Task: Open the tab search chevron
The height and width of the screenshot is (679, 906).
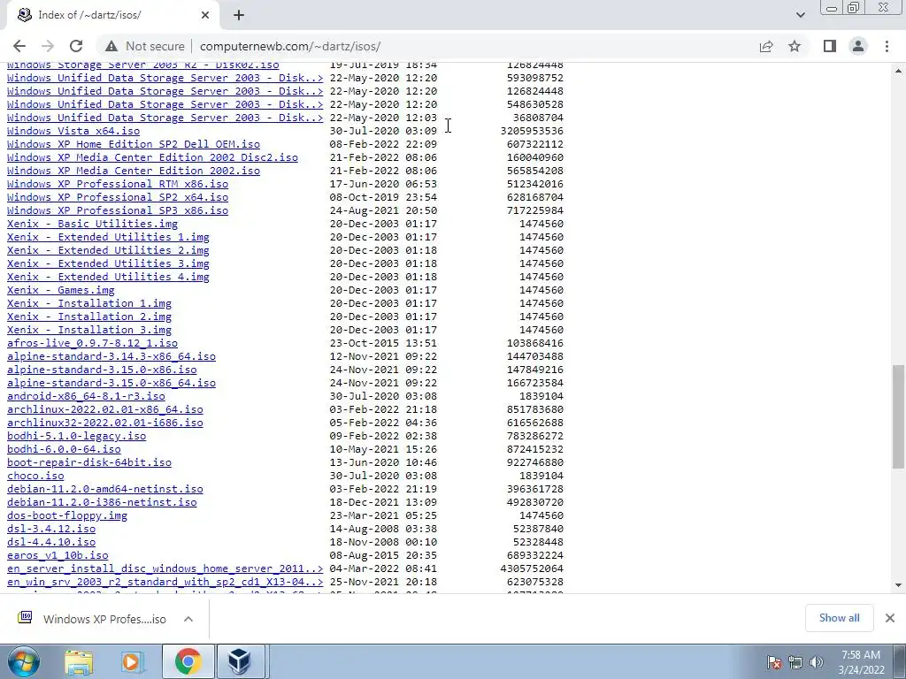Action: [800, 15]
